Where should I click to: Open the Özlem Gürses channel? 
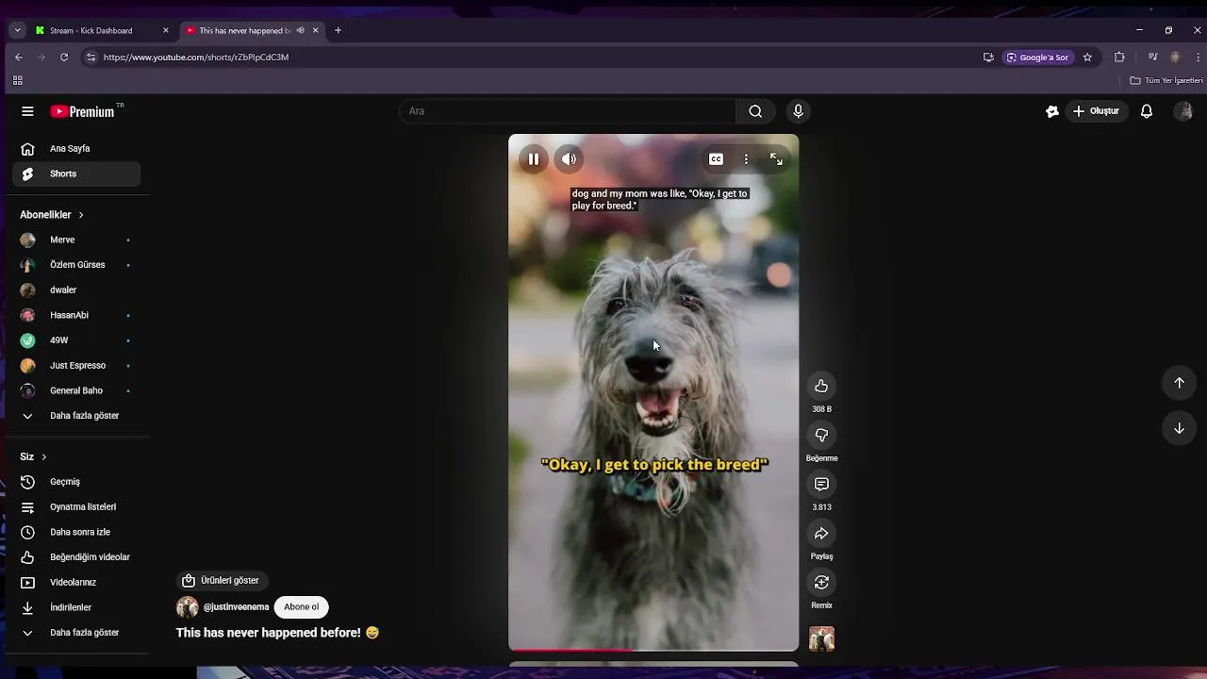pyautogui.click(x=76, y=265)
